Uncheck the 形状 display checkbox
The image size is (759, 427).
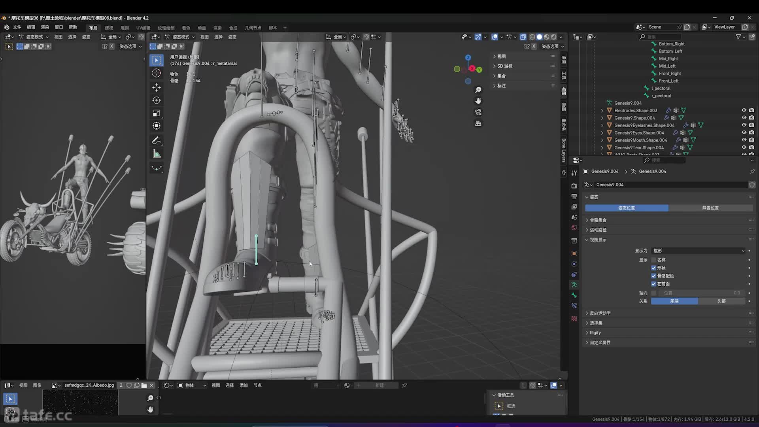click(653, 268)
